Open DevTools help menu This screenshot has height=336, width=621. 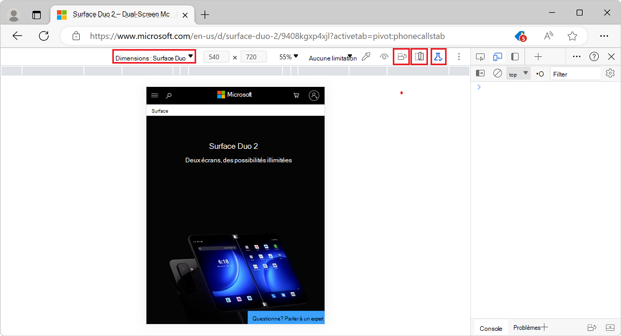[x=594, y=56]
